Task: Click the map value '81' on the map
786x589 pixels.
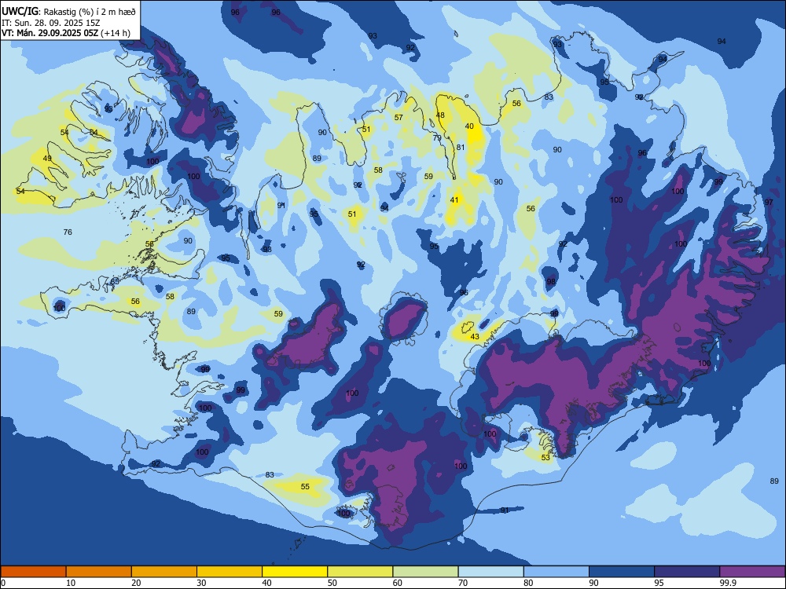Action: (x=461, y=148)
